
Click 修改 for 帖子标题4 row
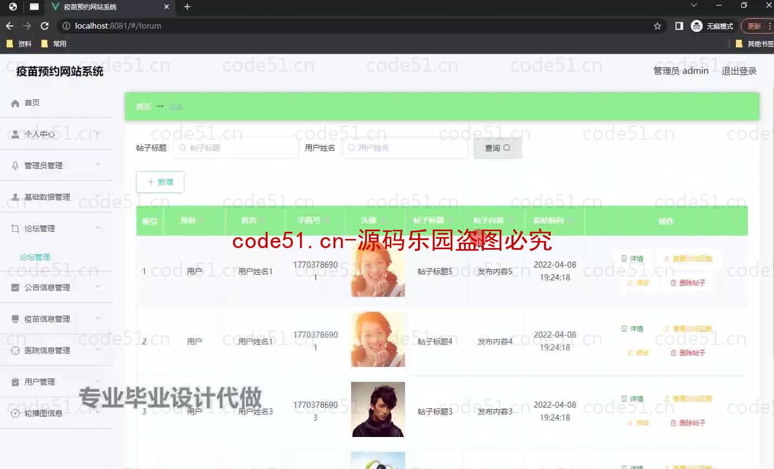pyautogui.click(x=638, y=353)
